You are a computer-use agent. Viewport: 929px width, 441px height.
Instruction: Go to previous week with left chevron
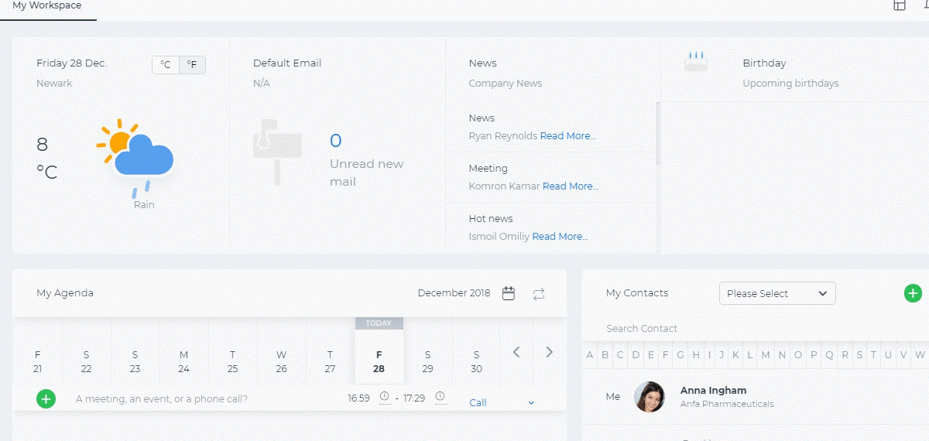(516, 352)
